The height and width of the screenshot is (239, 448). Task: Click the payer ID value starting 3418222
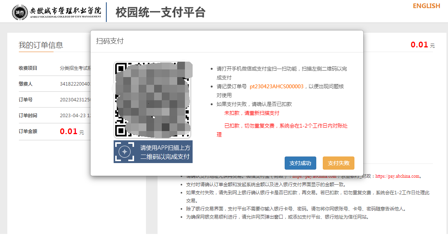(75, 84)
